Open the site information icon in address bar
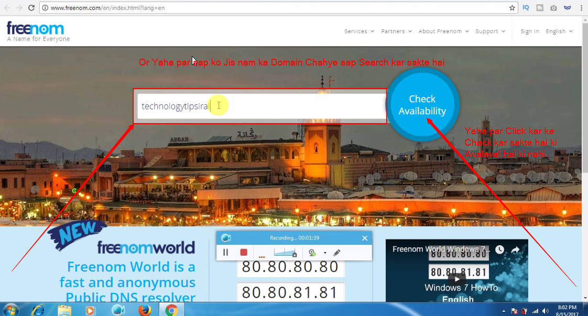Screen dimensions: 588x316 tap(45, 8)
